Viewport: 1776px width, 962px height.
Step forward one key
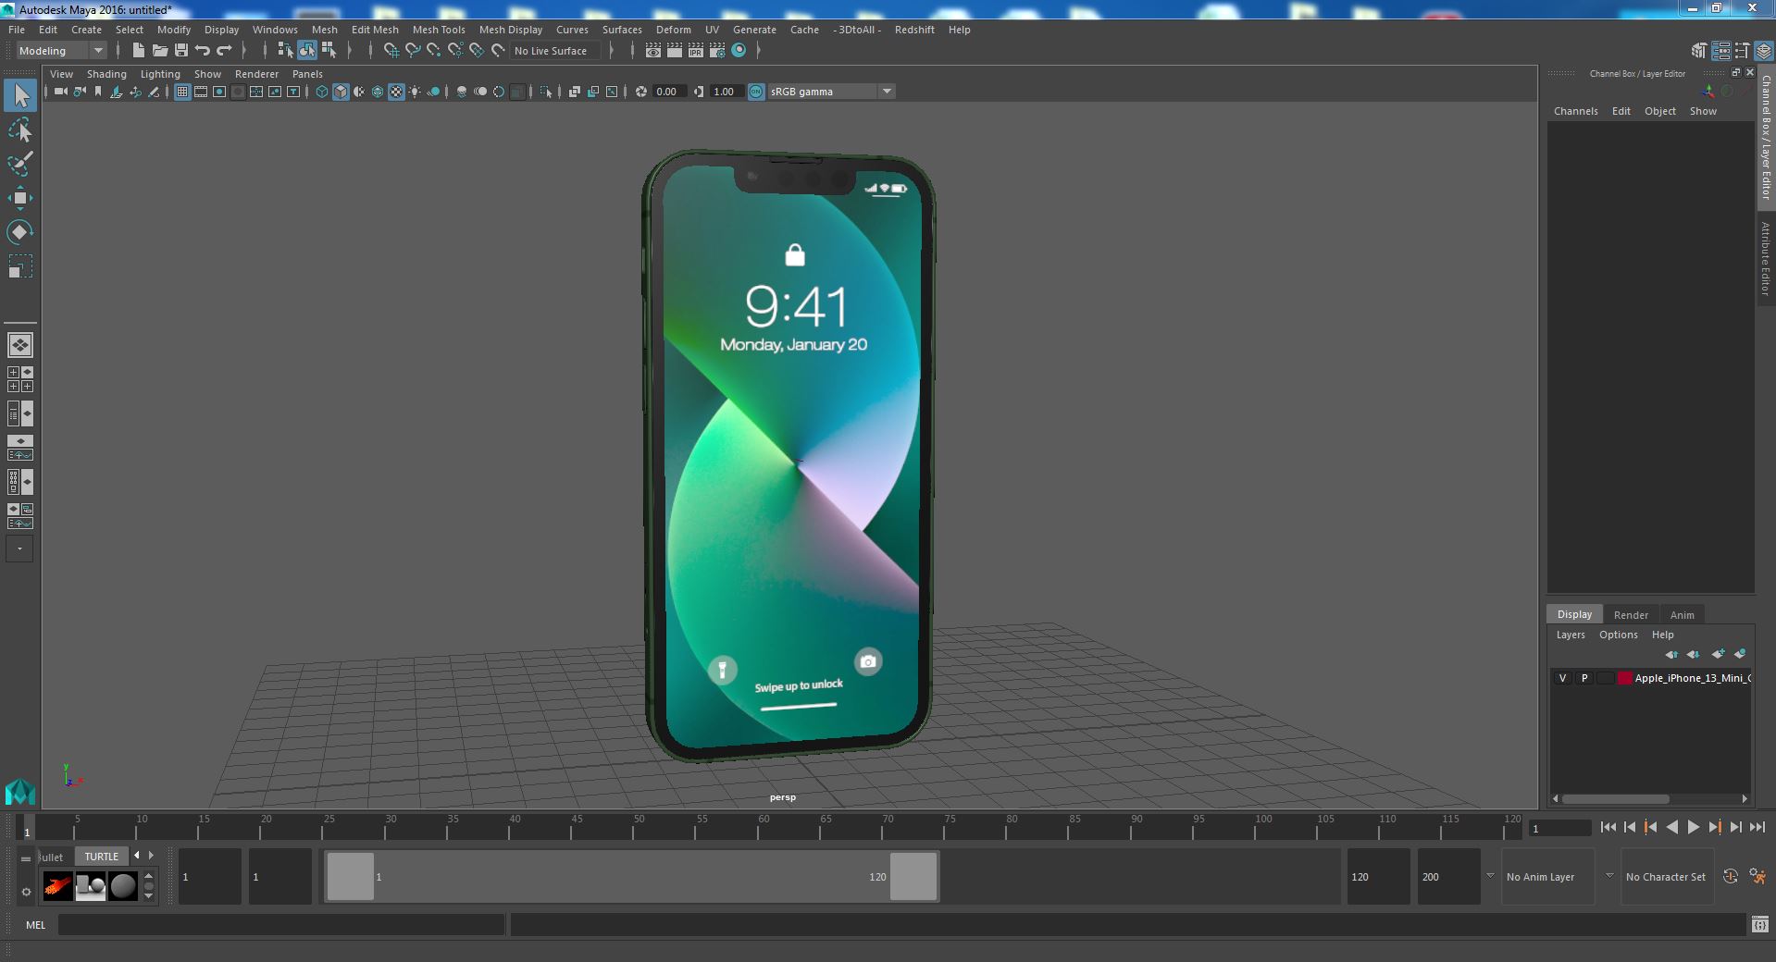point(1714,828)
